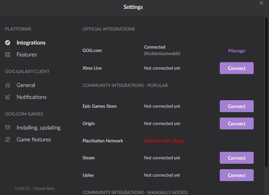269x195 pixels.
Task: Open the Features settings page
Action: point(26,55)
